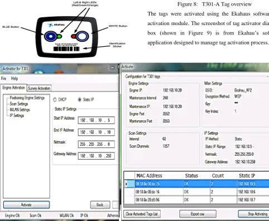Click the Stop Activating button
Screen dimensions: 269x221
tap(254, 214)
